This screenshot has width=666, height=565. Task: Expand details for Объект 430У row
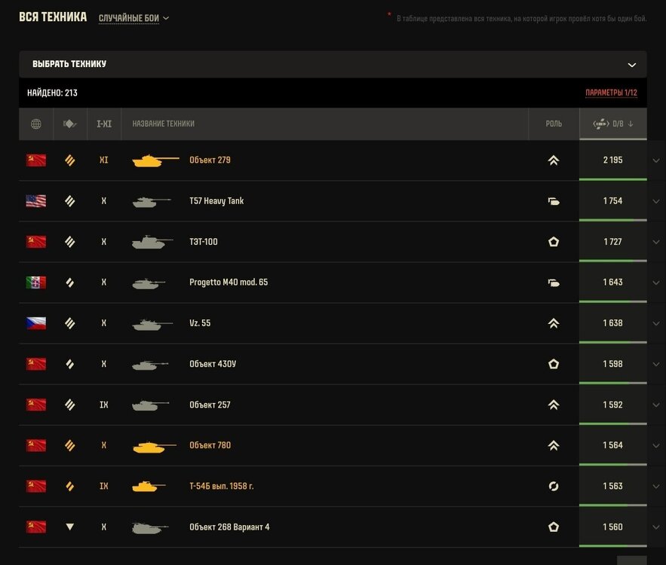pos(656,364)
